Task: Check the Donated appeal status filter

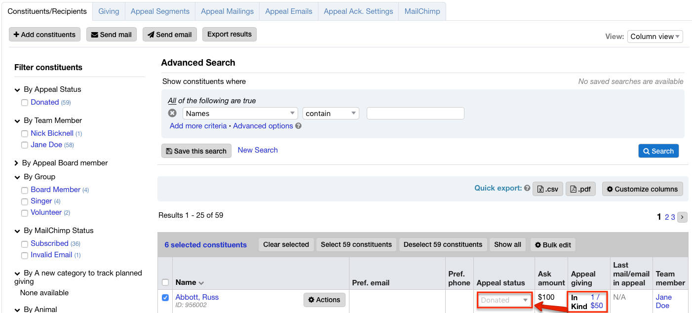Action: point(24,103)
